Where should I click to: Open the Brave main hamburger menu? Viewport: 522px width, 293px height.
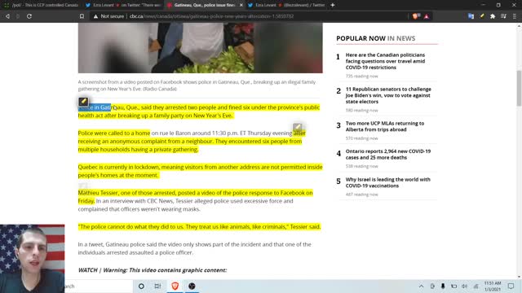(515, 16)
